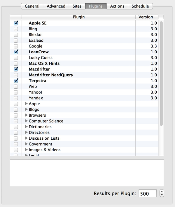This screenshot has height=207, width=175.
Task: Check the Apple group checkbox
Action: (x=16, y=104)
